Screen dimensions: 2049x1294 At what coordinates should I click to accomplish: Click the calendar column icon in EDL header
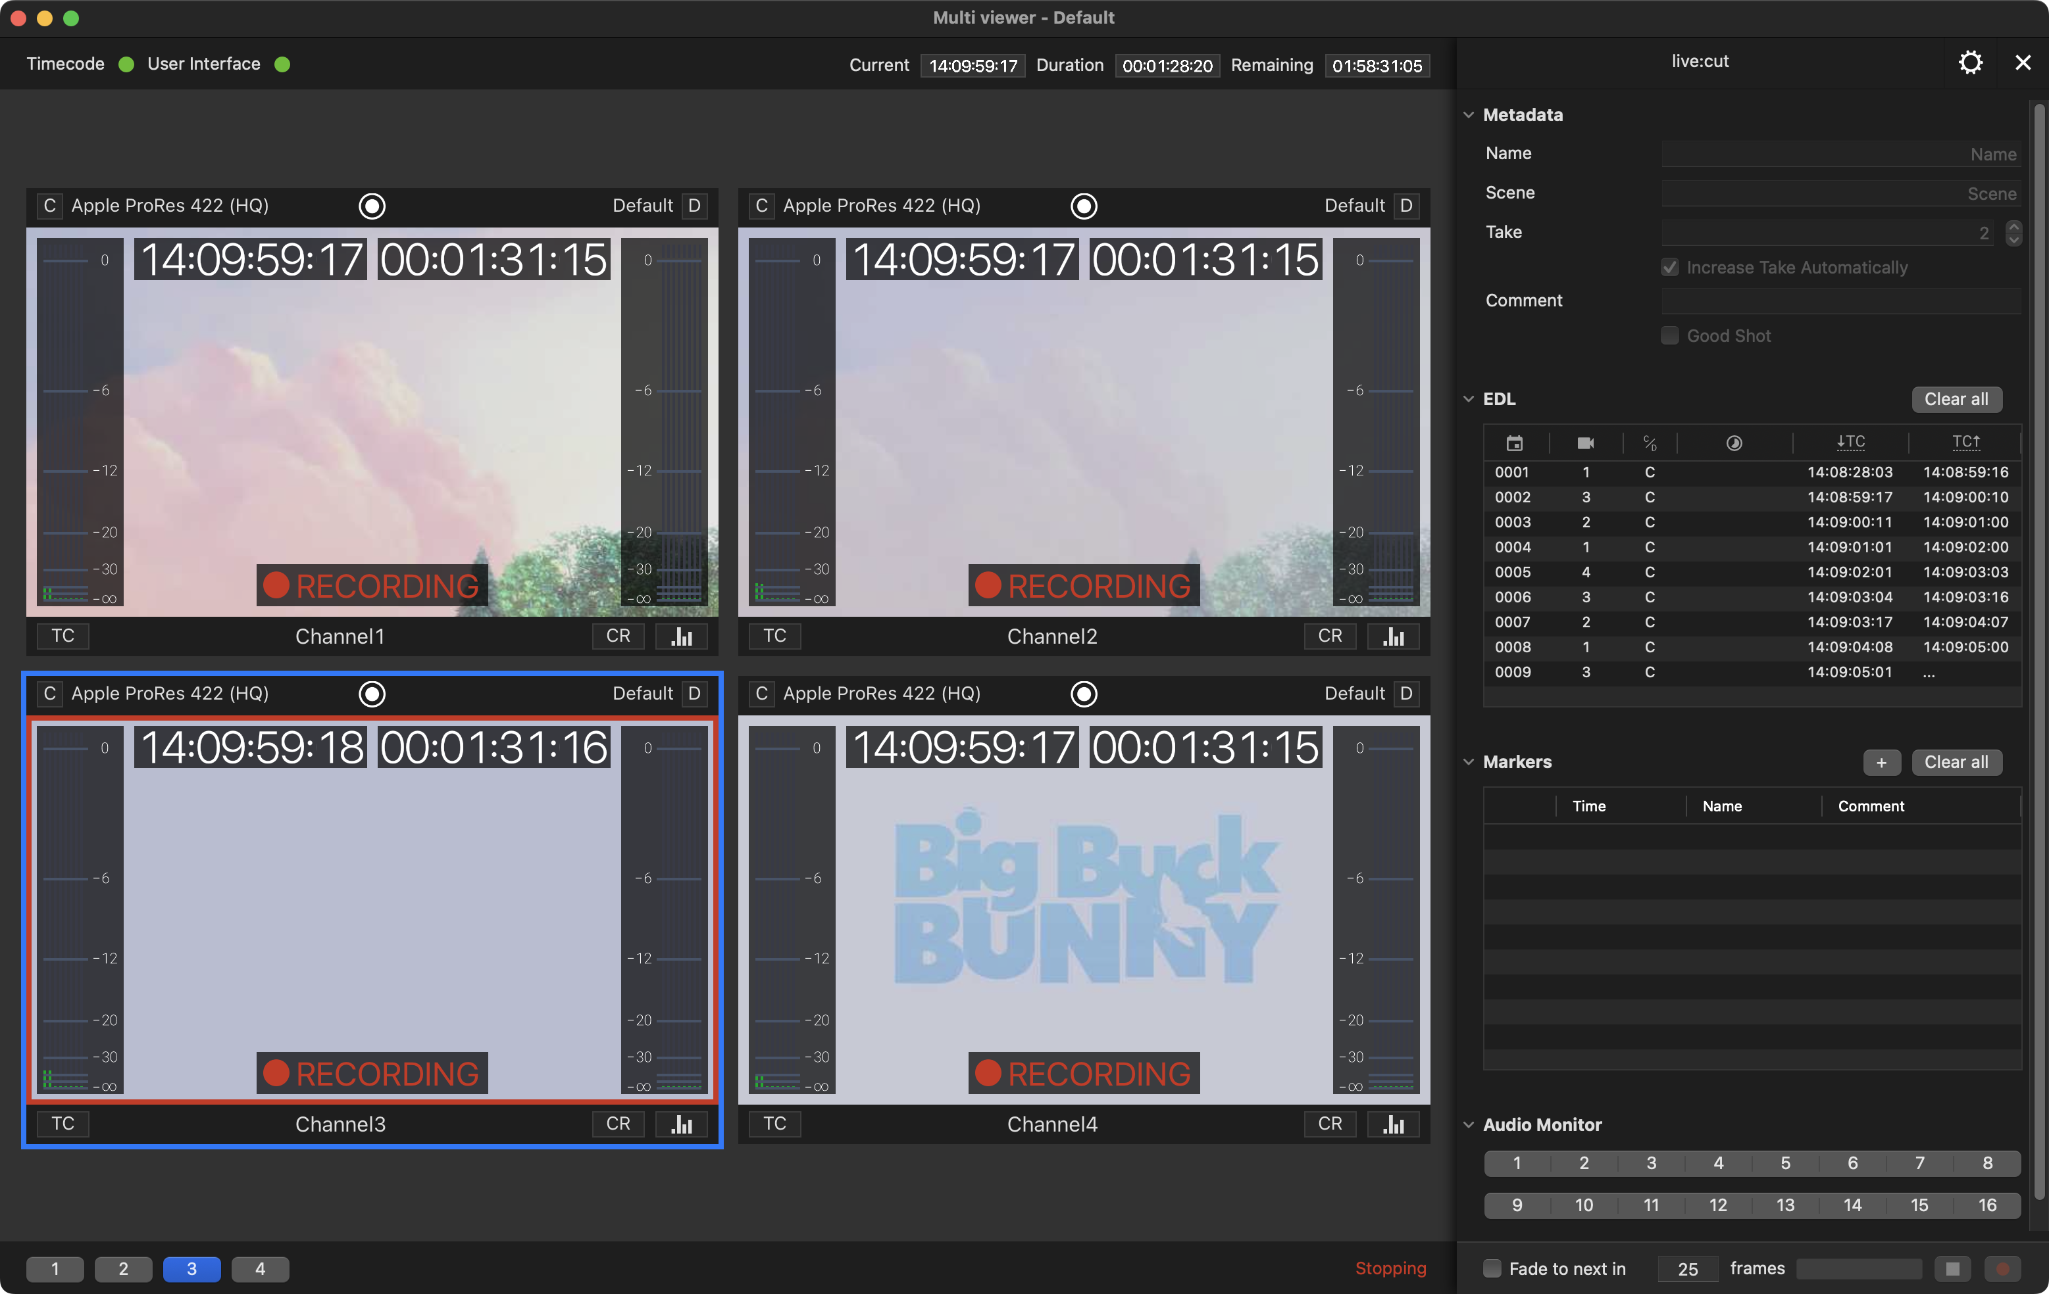click(1514, 443)
